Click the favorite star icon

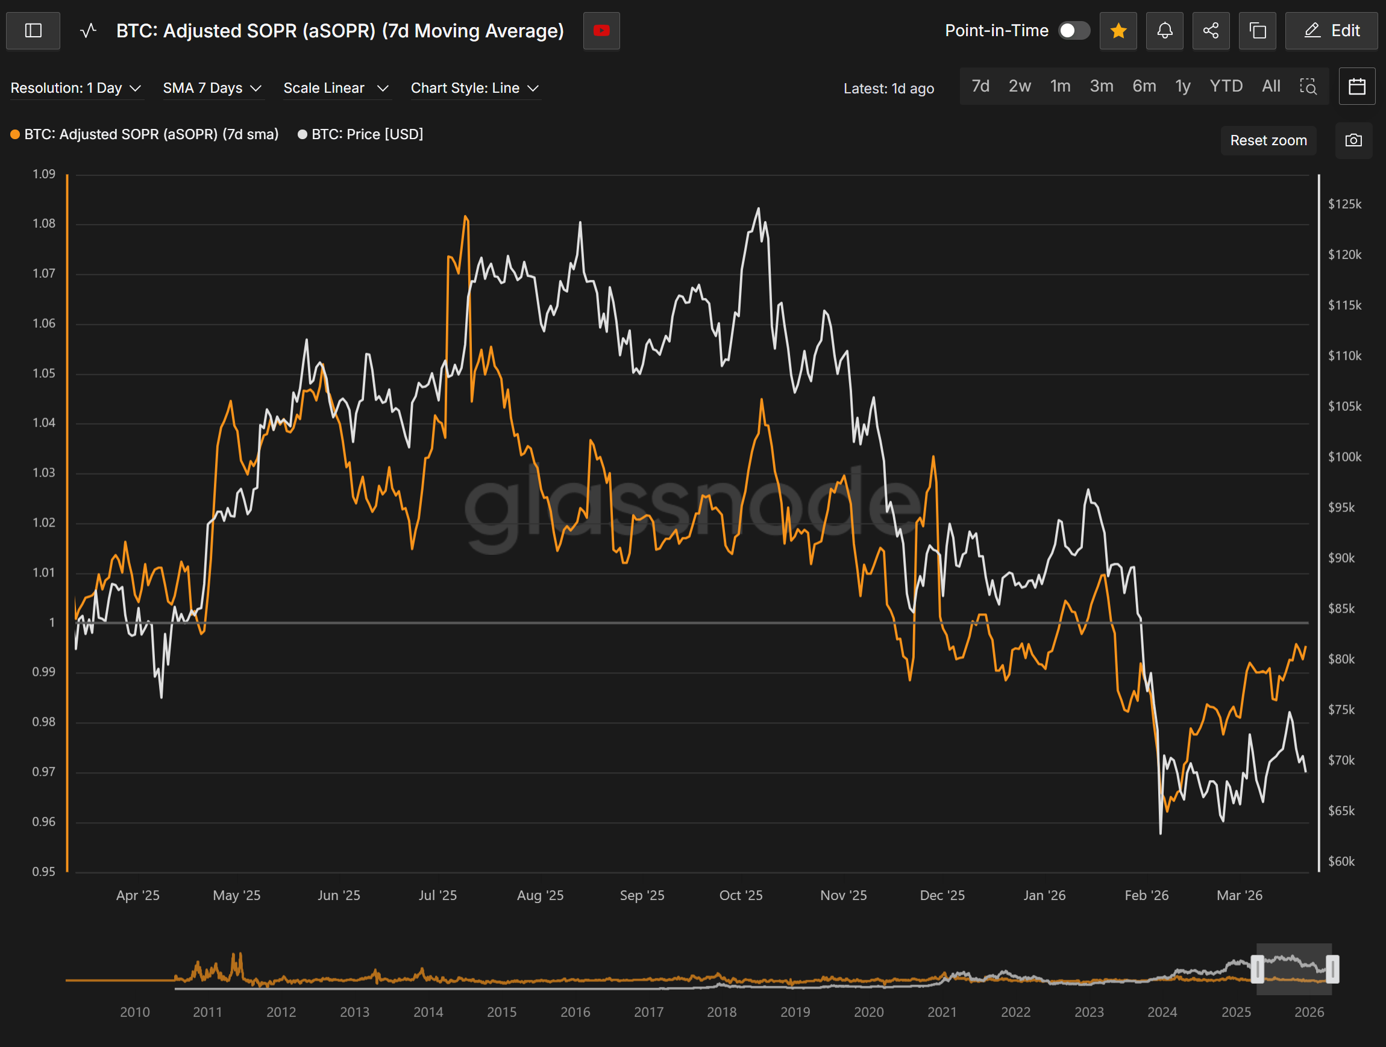(1118, 31)
